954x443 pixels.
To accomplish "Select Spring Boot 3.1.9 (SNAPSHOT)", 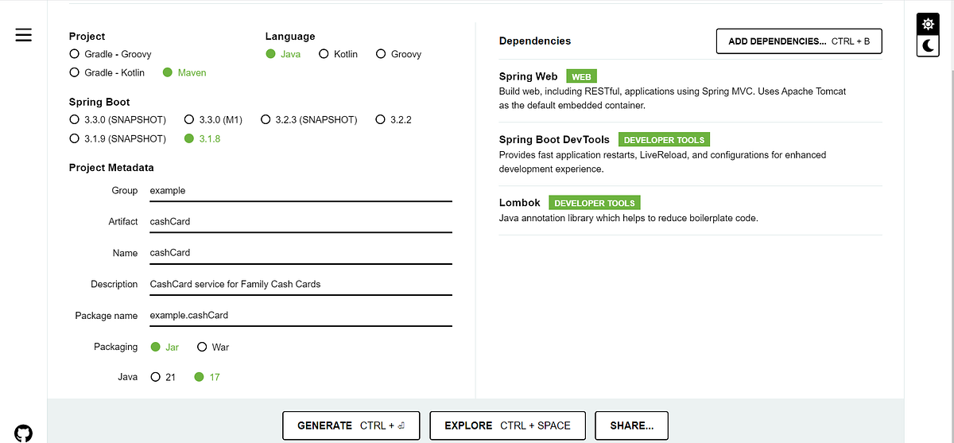I will tap(118, 138).
